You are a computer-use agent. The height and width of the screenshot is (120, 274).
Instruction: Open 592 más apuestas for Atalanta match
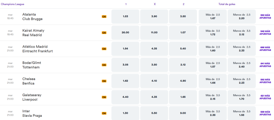pos(265,16)
